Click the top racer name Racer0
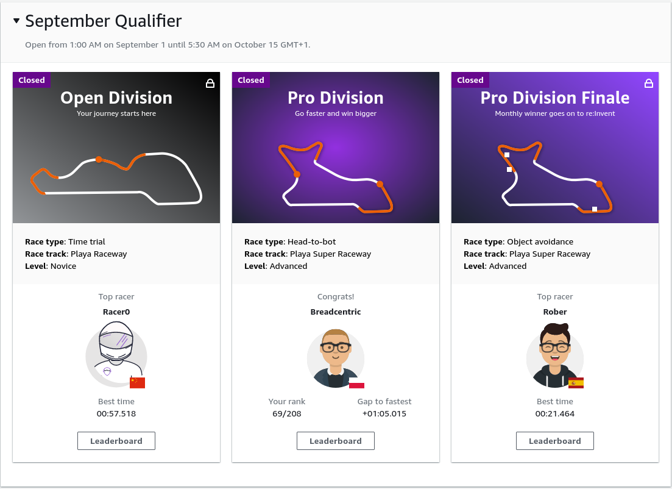The height and width of the screenshot is (489, 672). point(116,312)
